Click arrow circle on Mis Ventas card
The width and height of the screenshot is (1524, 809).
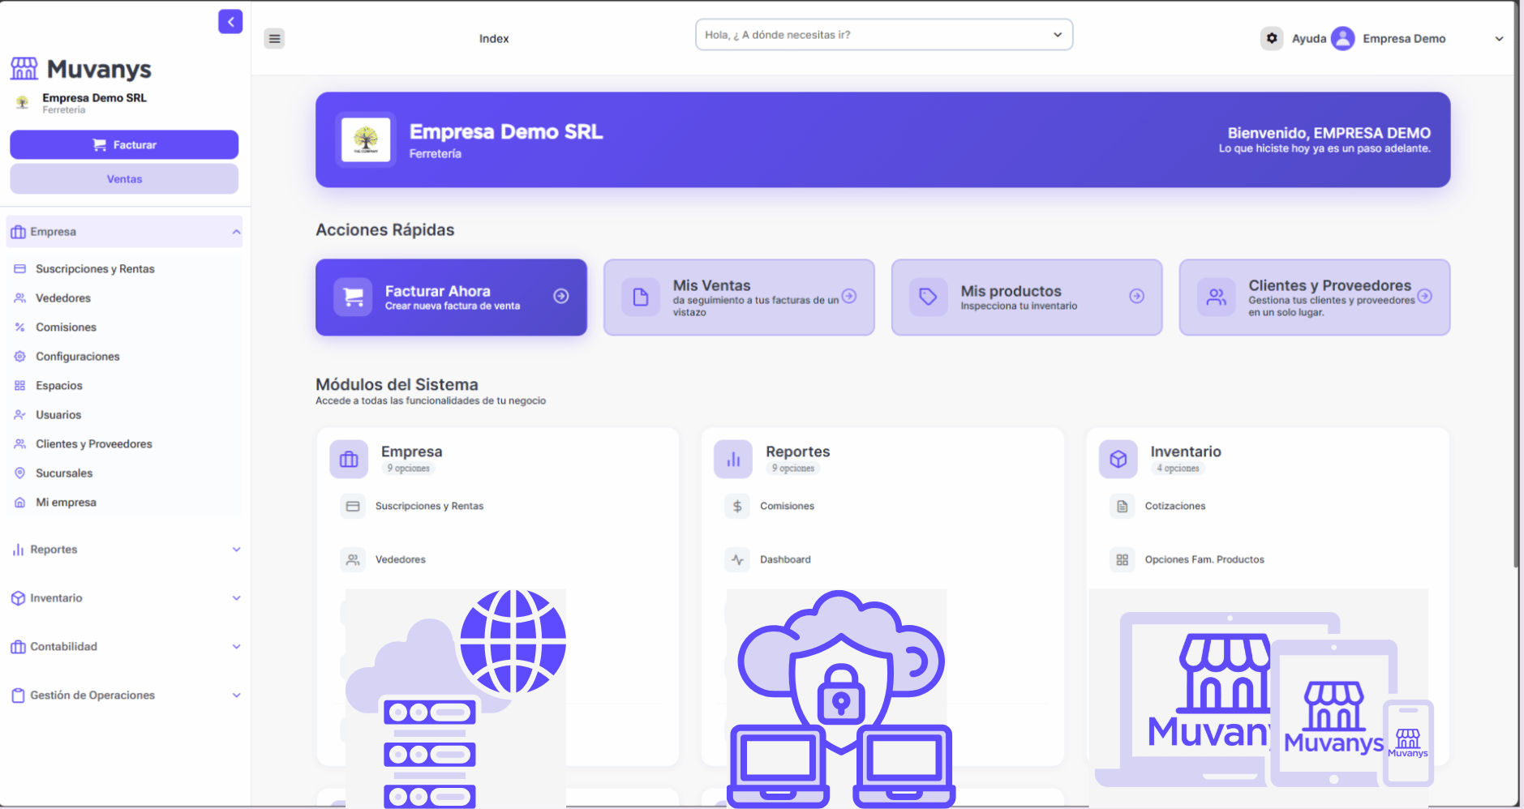(849, 296)
